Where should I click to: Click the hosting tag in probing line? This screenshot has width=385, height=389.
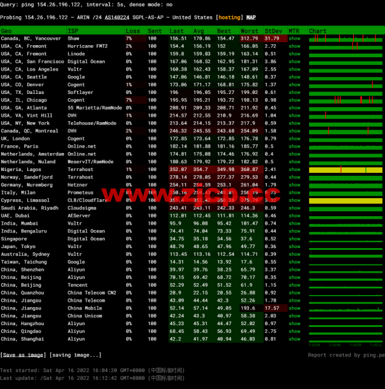click(229, 17)
